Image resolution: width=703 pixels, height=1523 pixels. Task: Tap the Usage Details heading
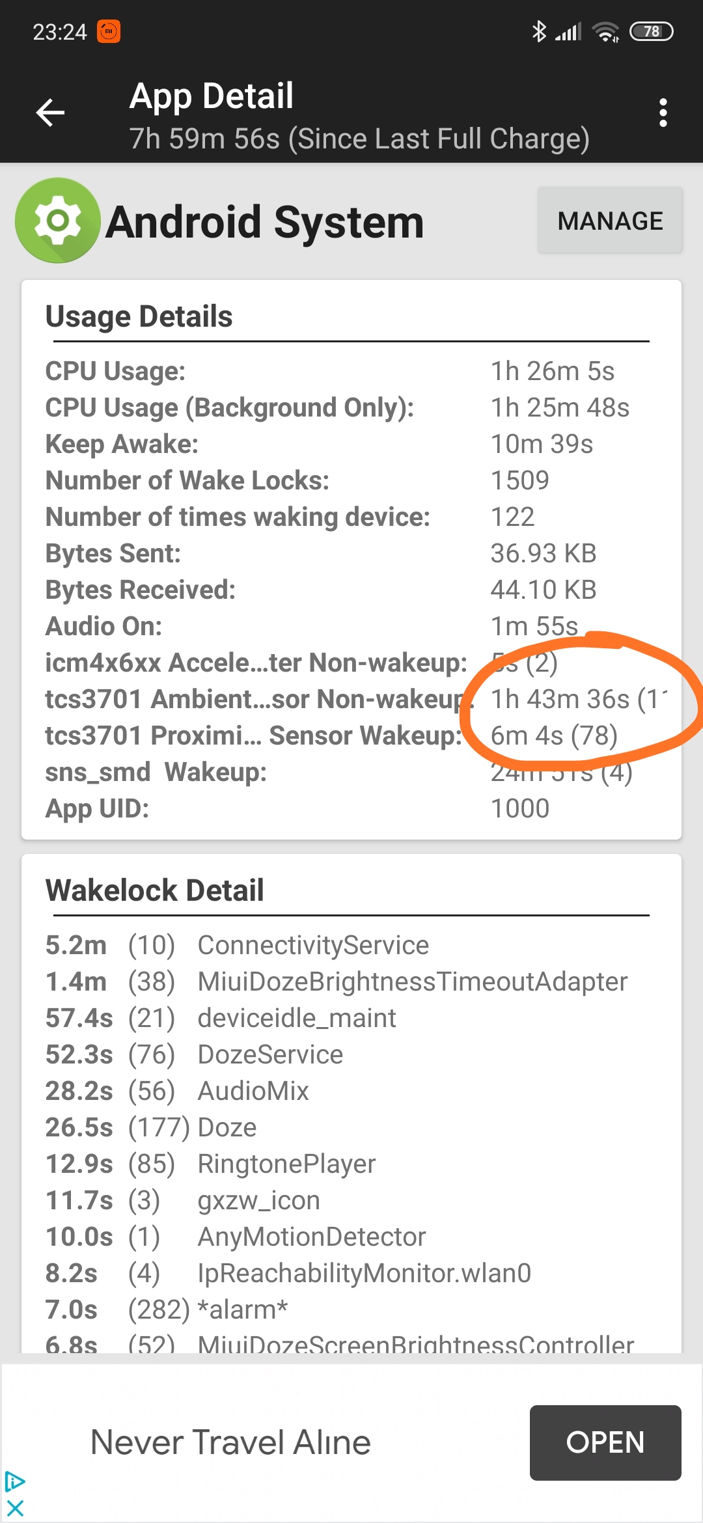coord(139,317)
